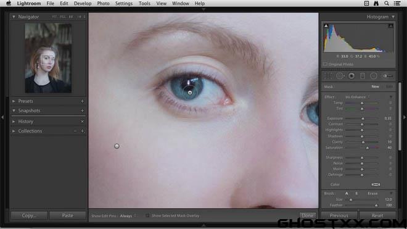Select the Spot Removal tool
407x229 pixels.
(x=340, y=76)
